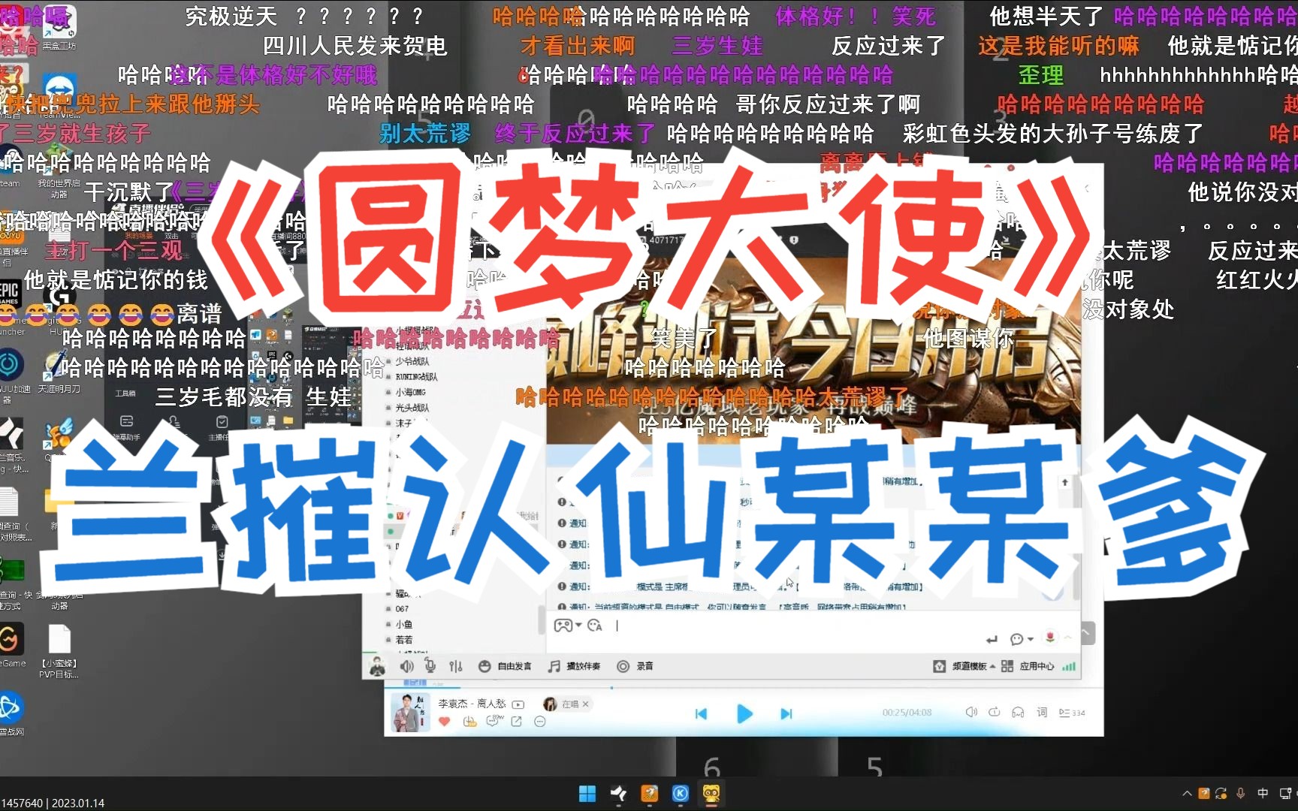Open WeGame desktop shortcut
The height and width of the screenshot is (811, 1298).
coord(12,646)
